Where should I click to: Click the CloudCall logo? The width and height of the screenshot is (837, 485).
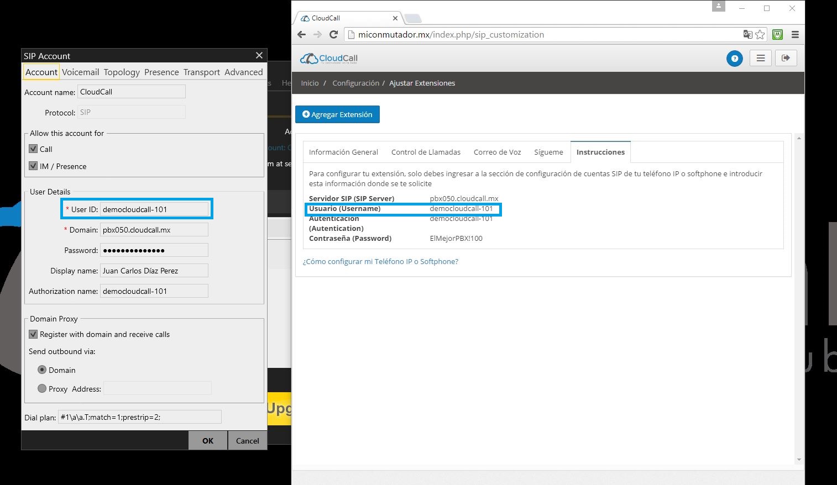[x=329, y=59]
